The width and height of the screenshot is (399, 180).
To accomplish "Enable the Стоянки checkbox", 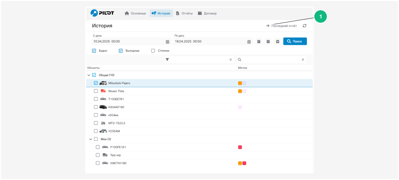I will [x=153, y=51].
